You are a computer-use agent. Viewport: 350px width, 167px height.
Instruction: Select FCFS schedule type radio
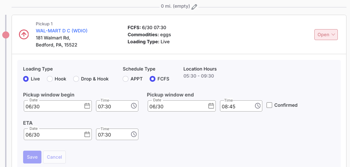153,79
